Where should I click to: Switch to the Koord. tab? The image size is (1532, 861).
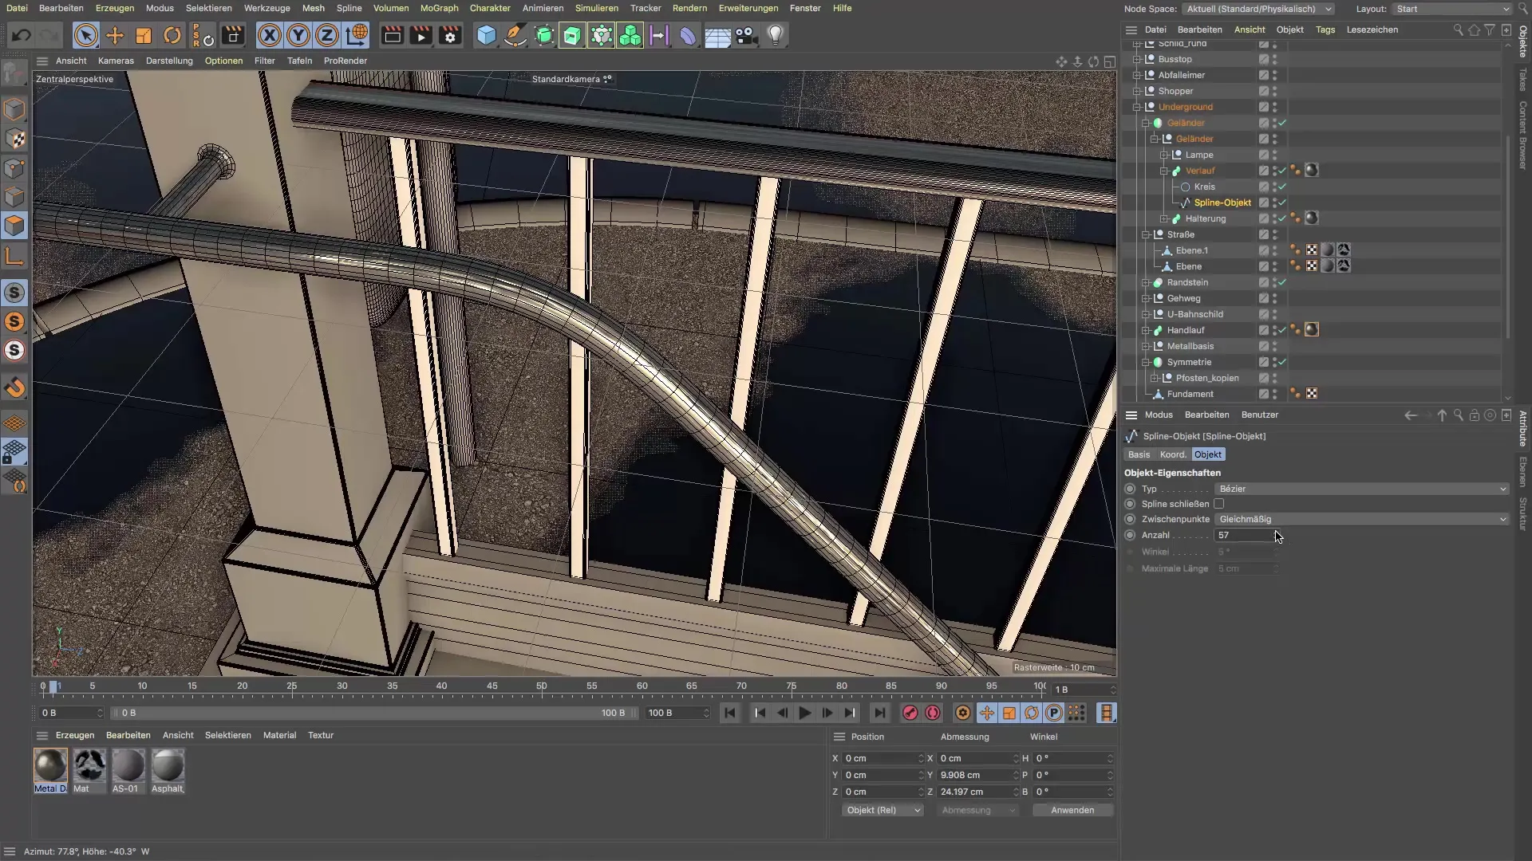coord(1173,454)
